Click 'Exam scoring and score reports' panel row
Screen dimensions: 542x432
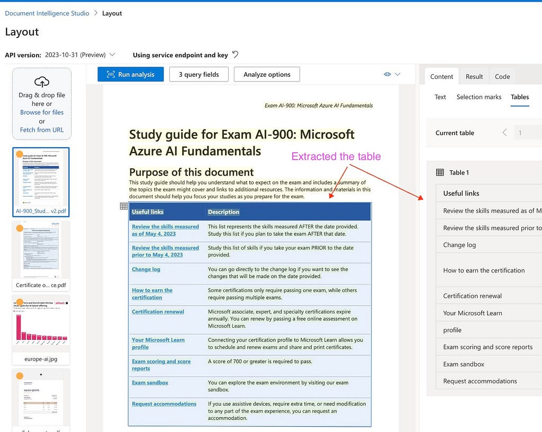tap(489, 347)
